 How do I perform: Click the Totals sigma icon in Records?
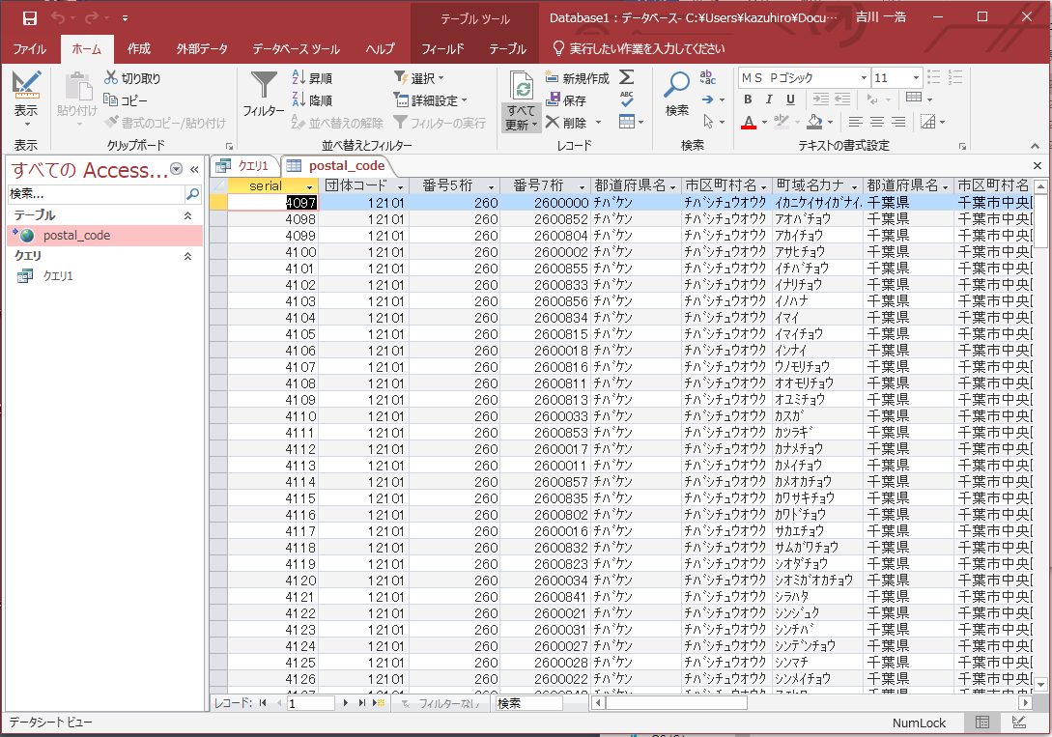[627, 77]
